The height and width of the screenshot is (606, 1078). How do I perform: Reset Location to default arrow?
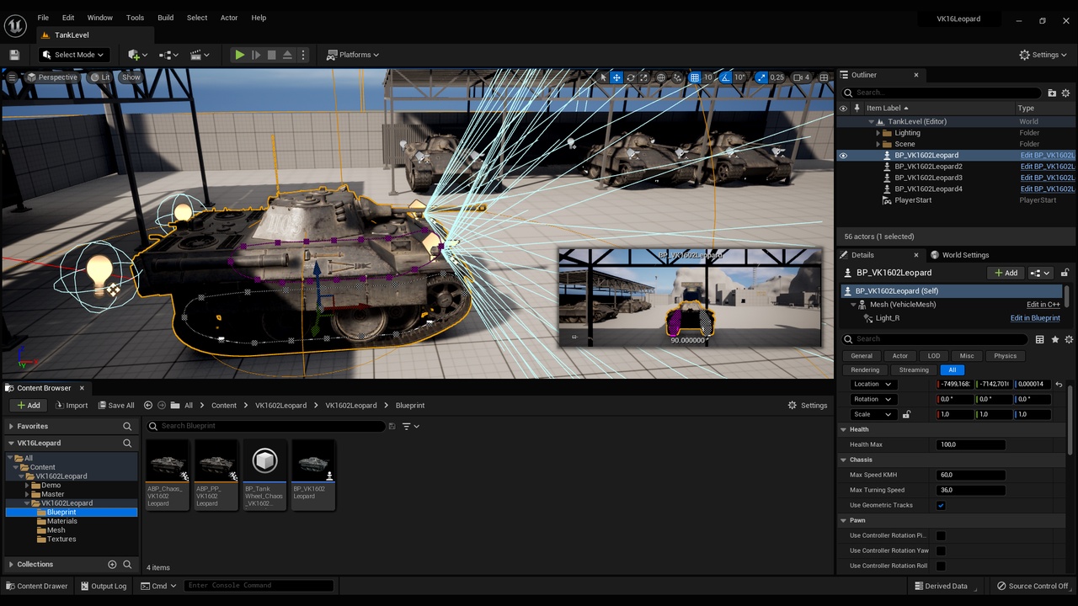(x=1059, y=385)
